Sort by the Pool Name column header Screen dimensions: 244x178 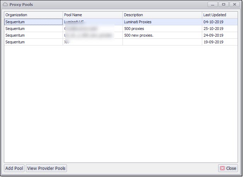click(92, 15)
